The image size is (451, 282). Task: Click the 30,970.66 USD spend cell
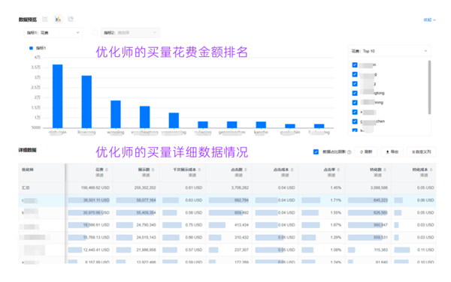click(x=96, y=212)
